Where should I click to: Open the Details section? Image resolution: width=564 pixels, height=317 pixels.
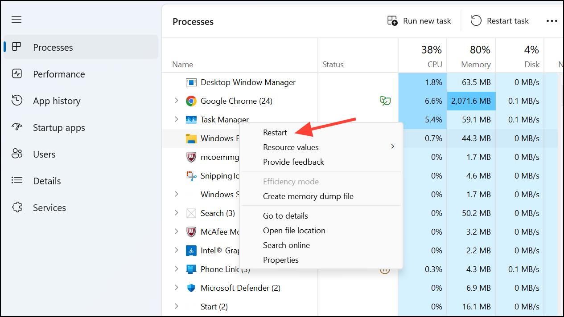47,181
